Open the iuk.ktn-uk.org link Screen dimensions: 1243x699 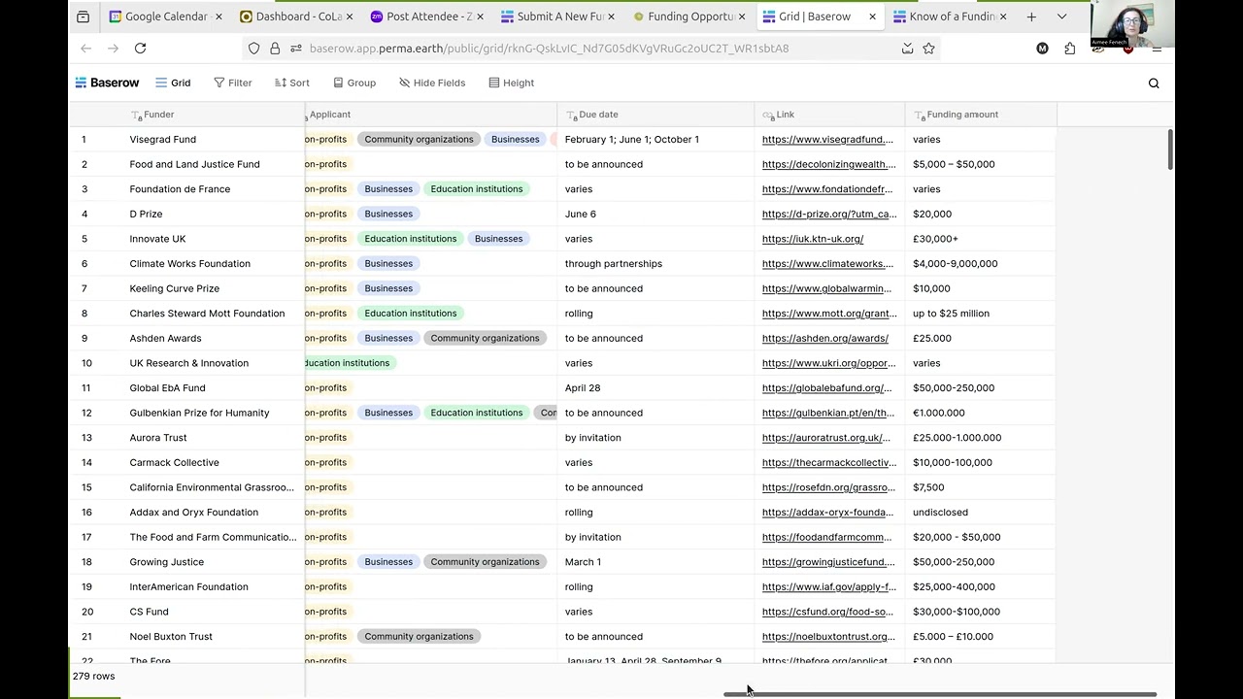[813, 239]
